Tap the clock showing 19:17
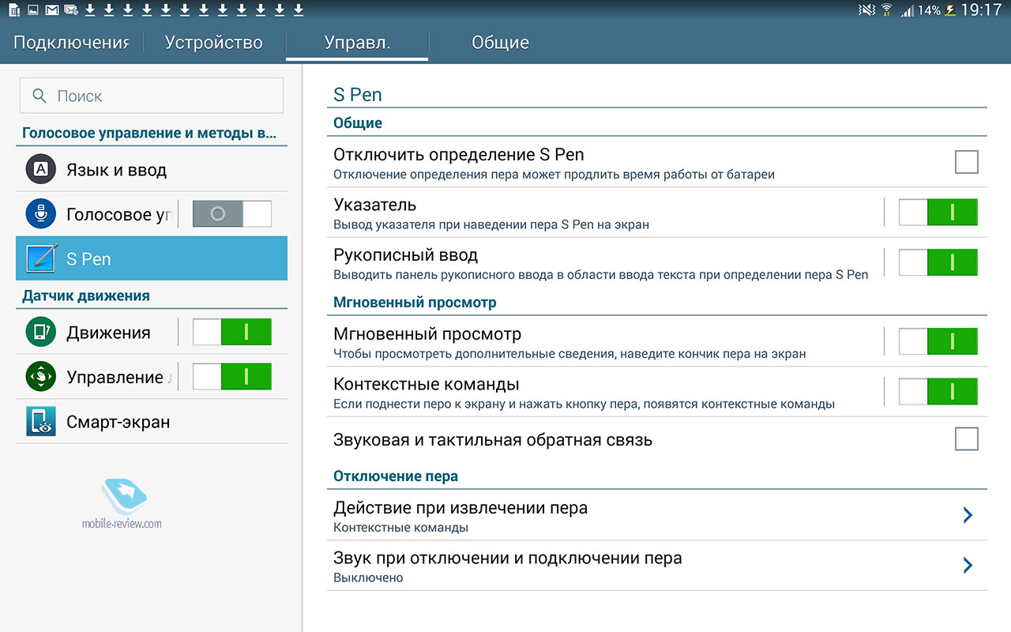This screenshot has width=1011, height=632. point(982,10)
